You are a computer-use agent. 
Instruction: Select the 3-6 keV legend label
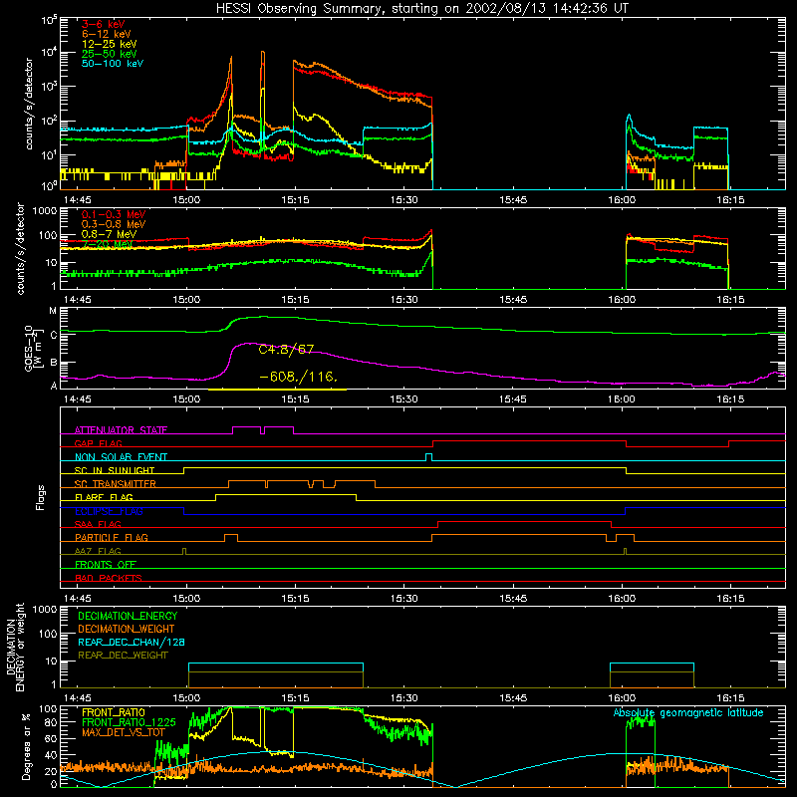[104, 24]
